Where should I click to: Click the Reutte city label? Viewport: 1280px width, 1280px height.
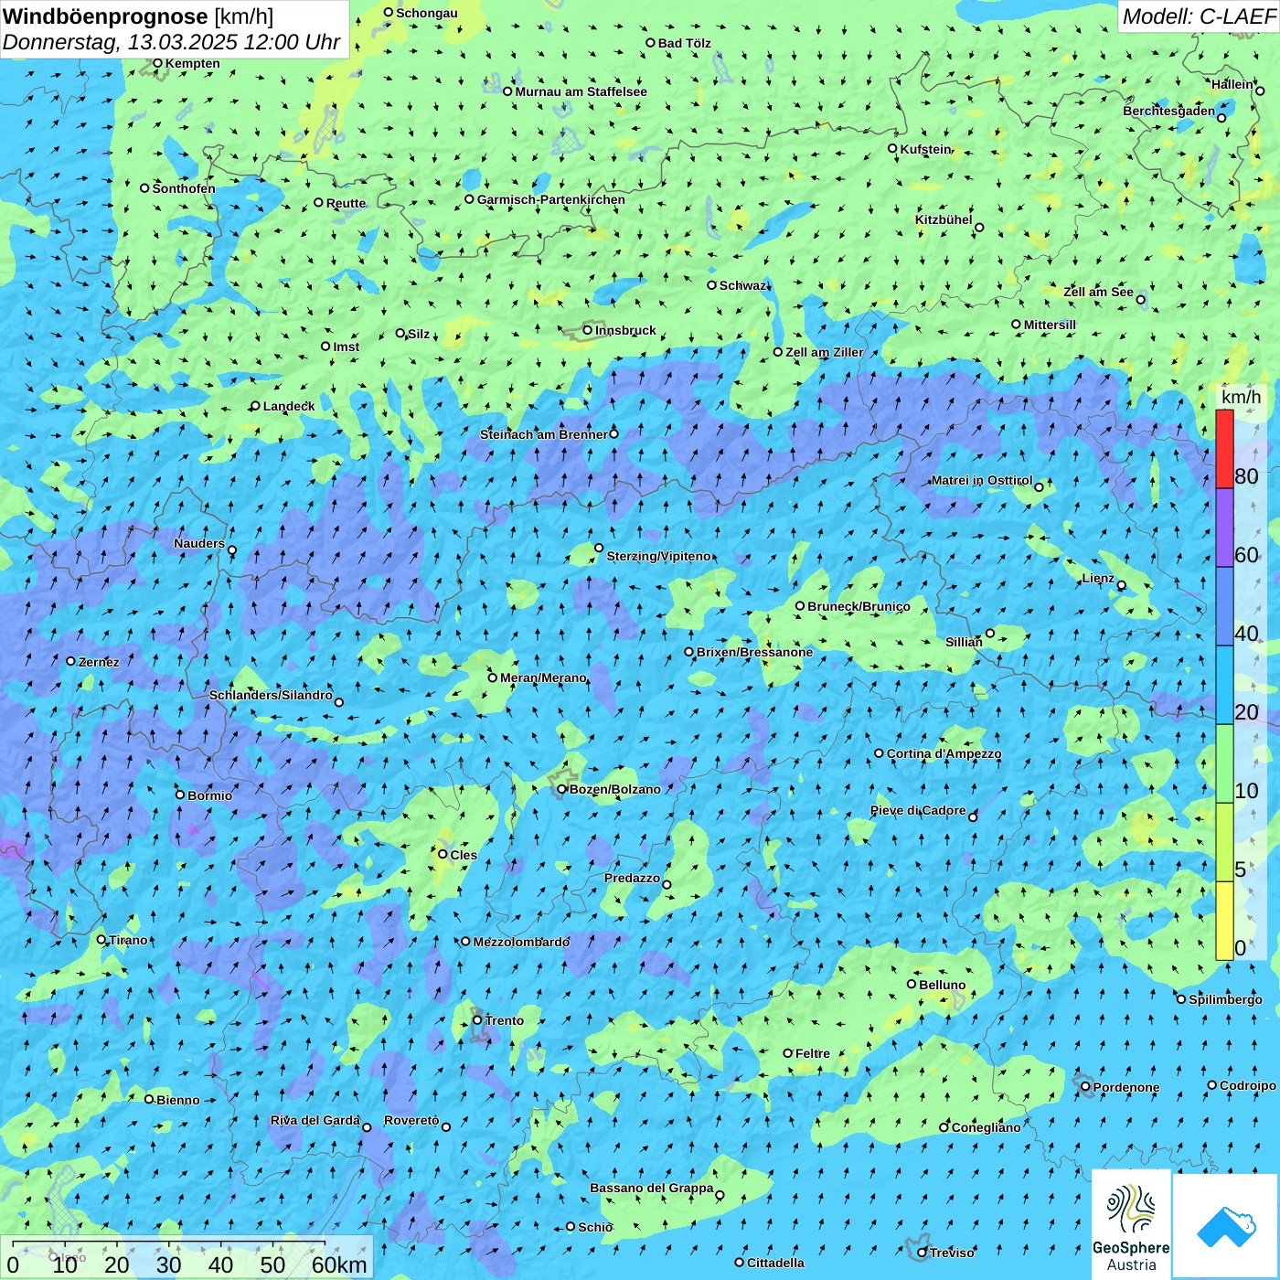[346, 203]
